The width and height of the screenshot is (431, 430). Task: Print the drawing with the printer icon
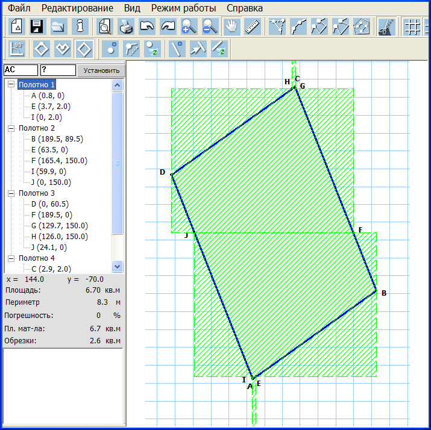click(x=126, y=26)
